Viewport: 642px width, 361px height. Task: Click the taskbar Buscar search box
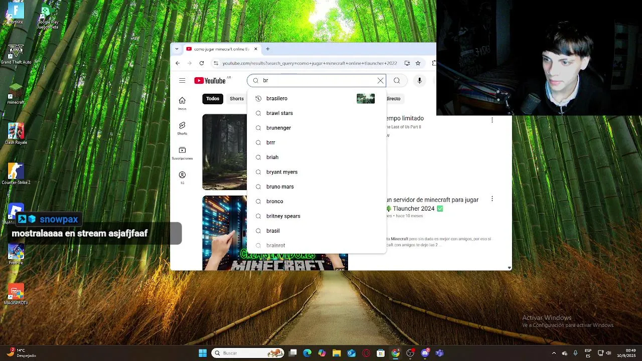[x=248, y=353]
